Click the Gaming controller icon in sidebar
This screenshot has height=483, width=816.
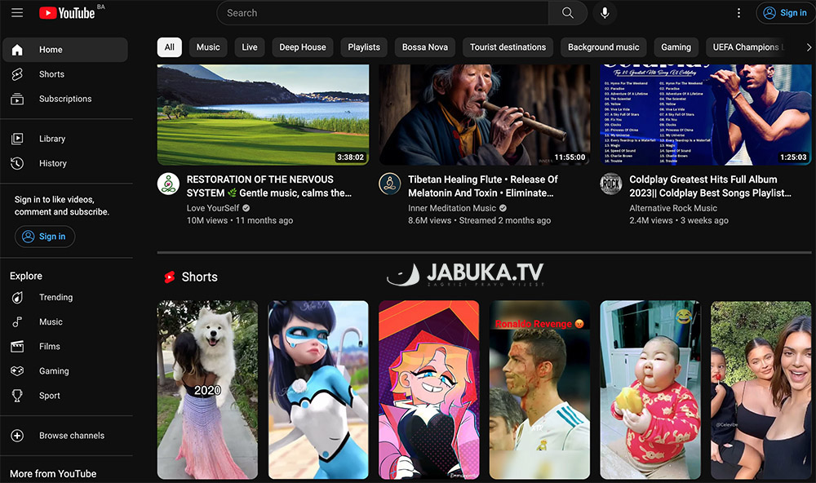click(17, 371)
